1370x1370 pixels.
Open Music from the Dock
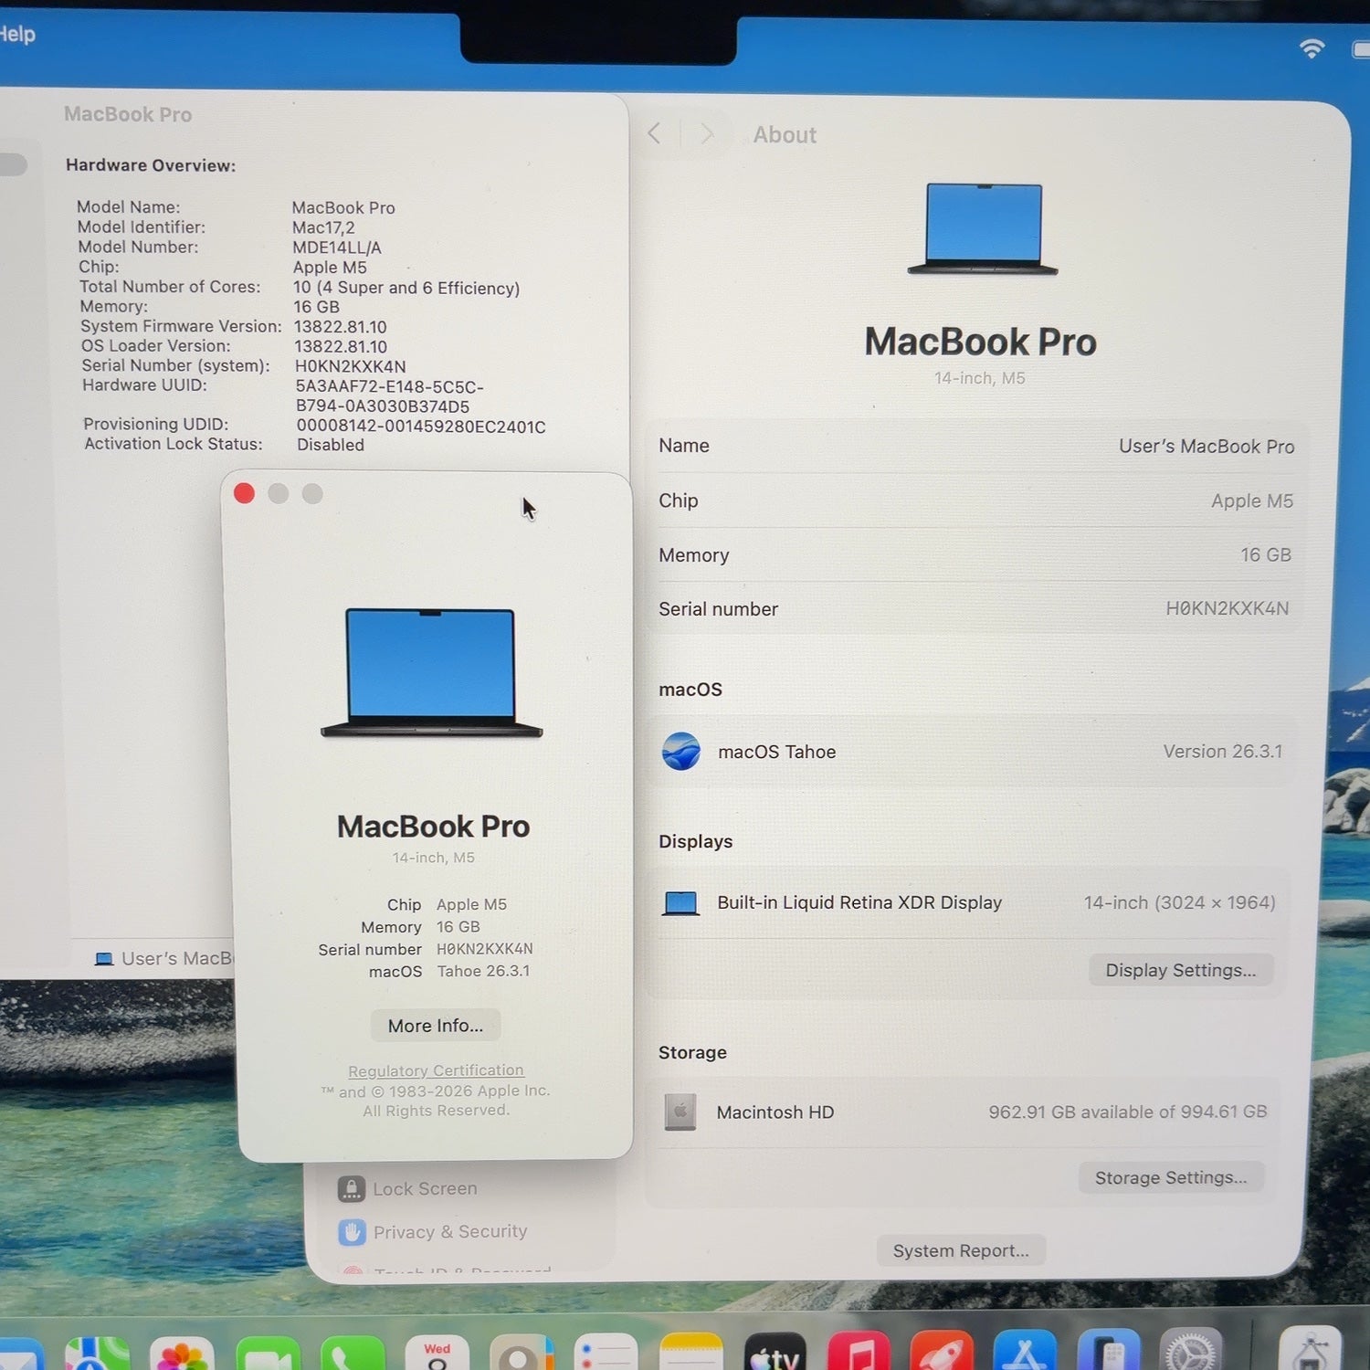859,1353
